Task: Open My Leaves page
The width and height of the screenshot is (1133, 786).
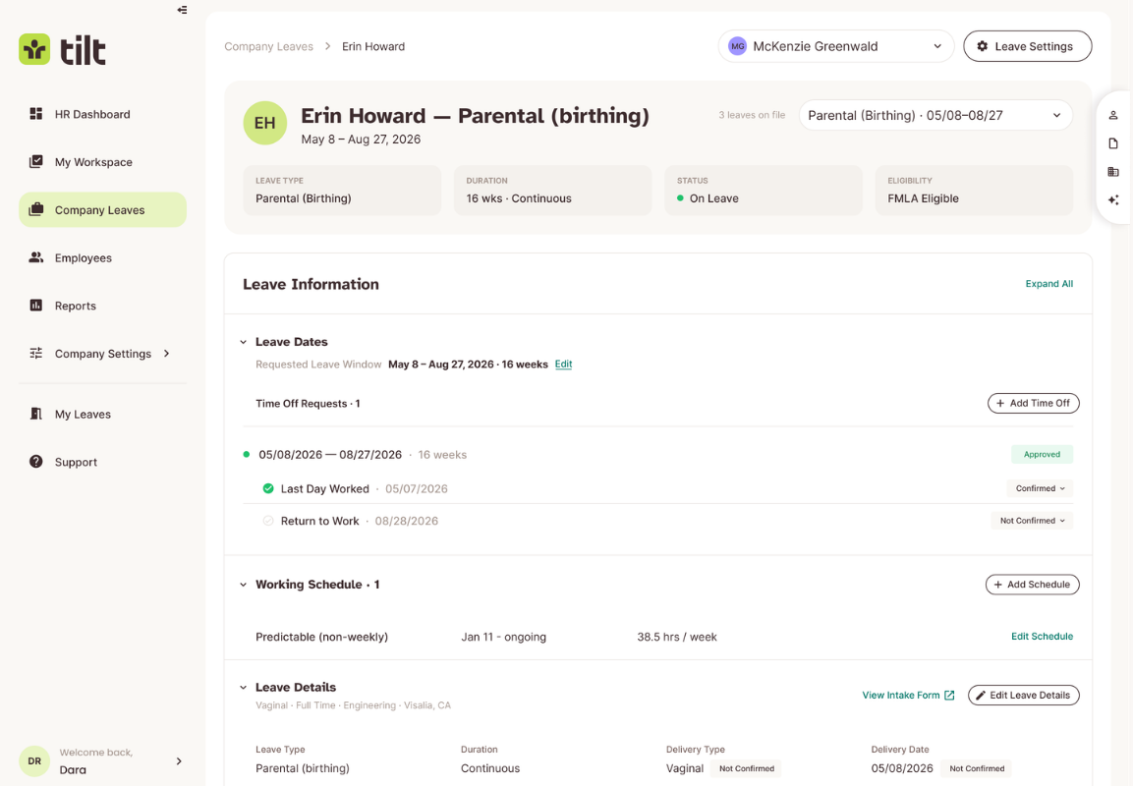Action: pyautogui.click(x=102, y=414)
